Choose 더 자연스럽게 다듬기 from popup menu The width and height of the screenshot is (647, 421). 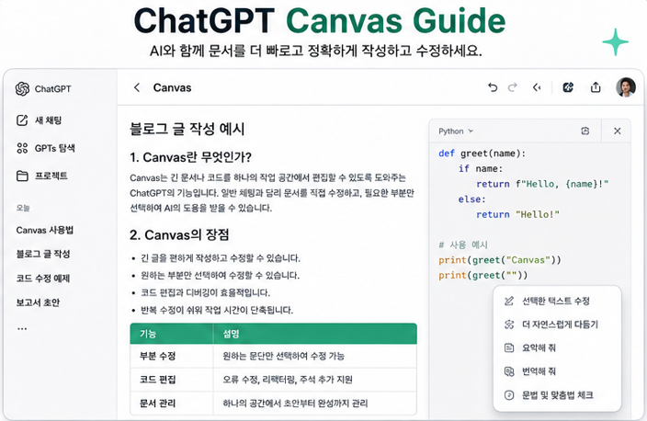[x=557, y=324]
